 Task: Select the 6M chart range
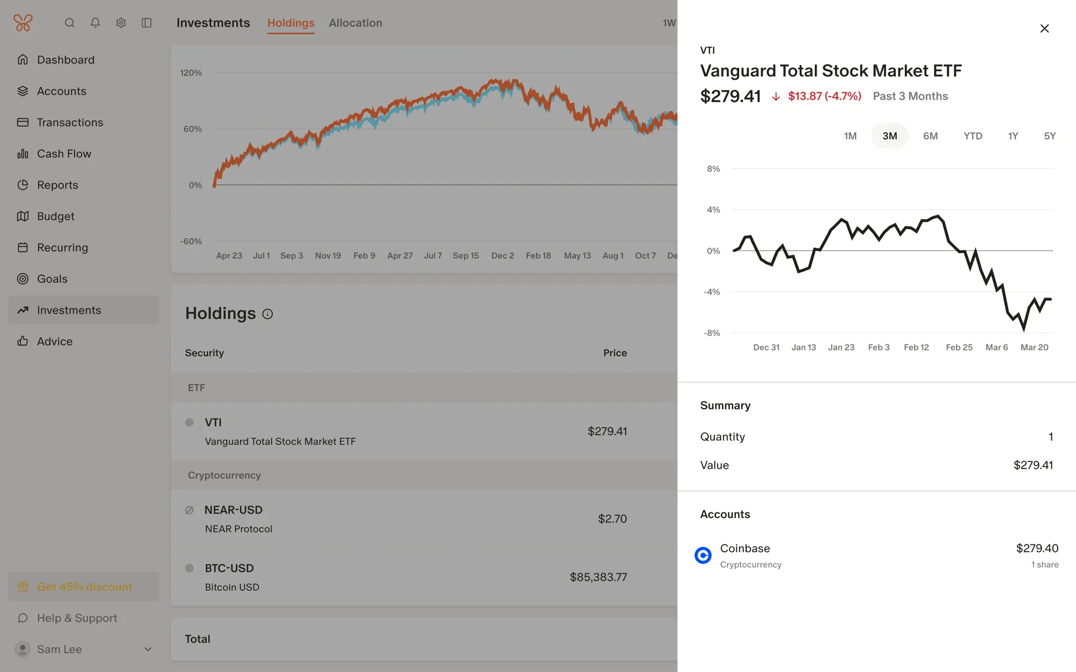930,136
